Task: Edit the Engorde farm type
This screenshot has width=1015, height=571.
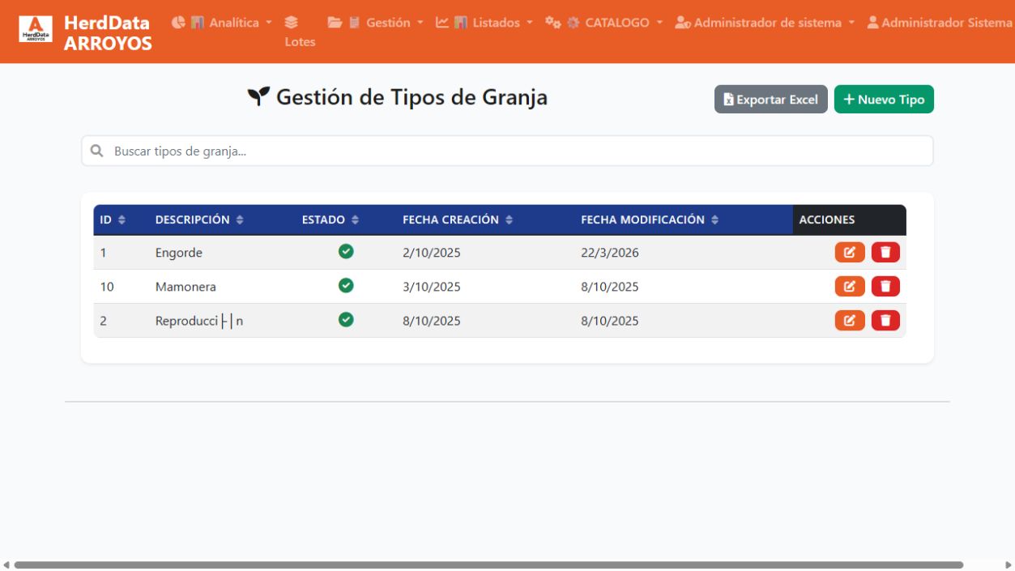Action: click(850, 252)
